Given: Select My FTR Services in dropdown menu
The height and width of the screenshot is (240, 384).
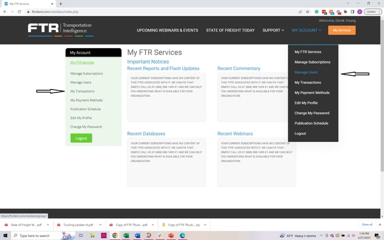Looking at the screenshot, I should 308,52.
